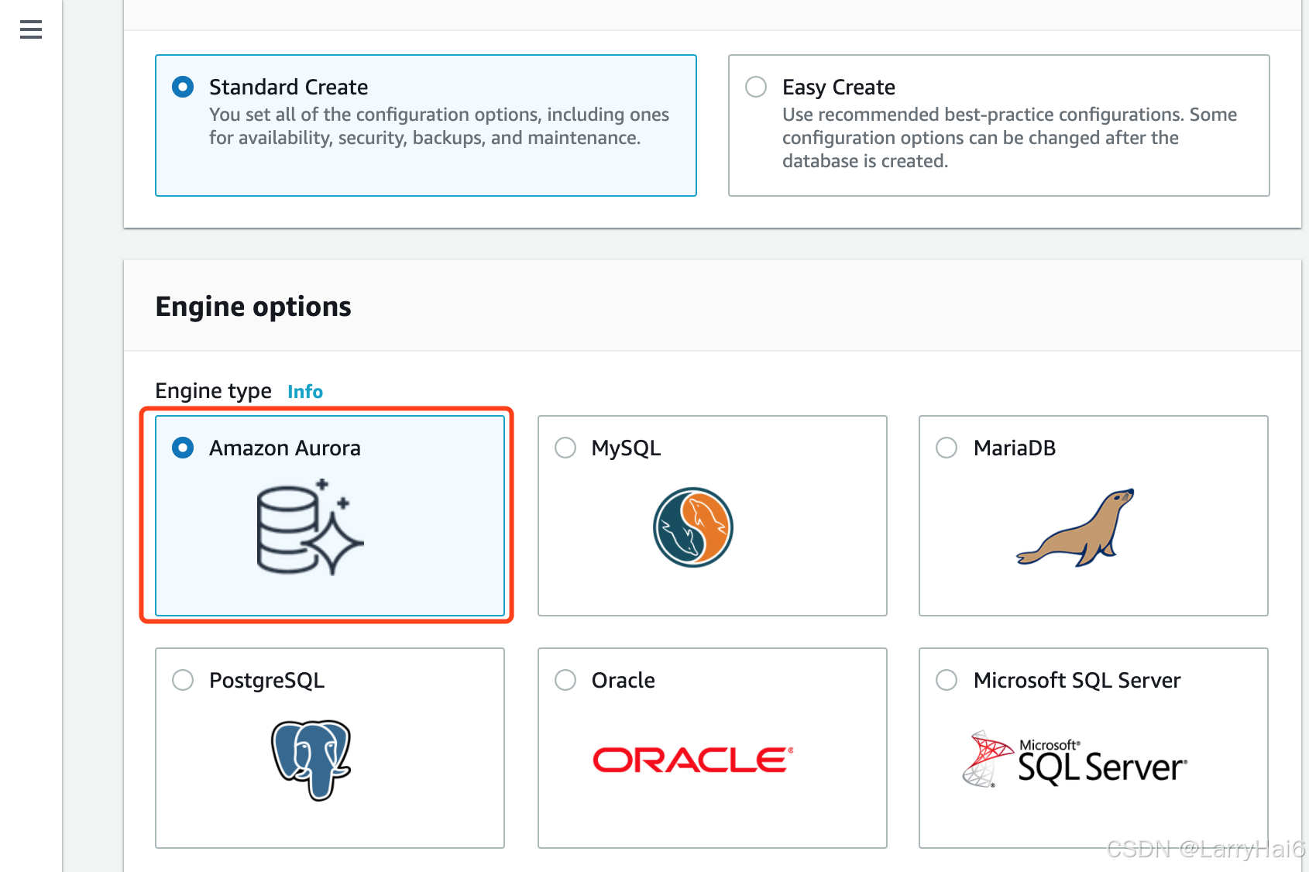Click the Engine options heading

[253, 307]
